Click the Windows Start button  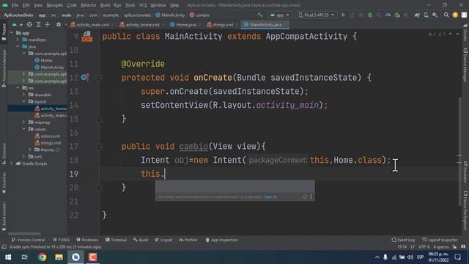(x=8, y=257)
